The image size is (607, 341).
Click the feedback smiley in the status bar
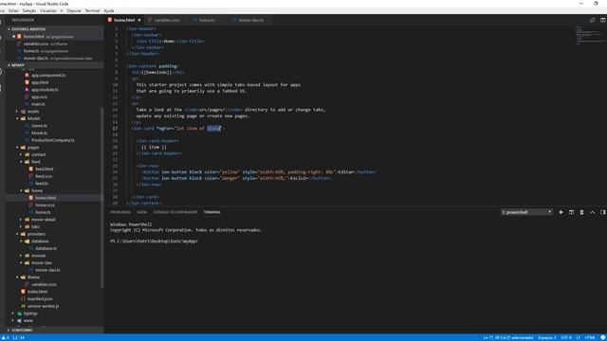(x=603, y=337)
